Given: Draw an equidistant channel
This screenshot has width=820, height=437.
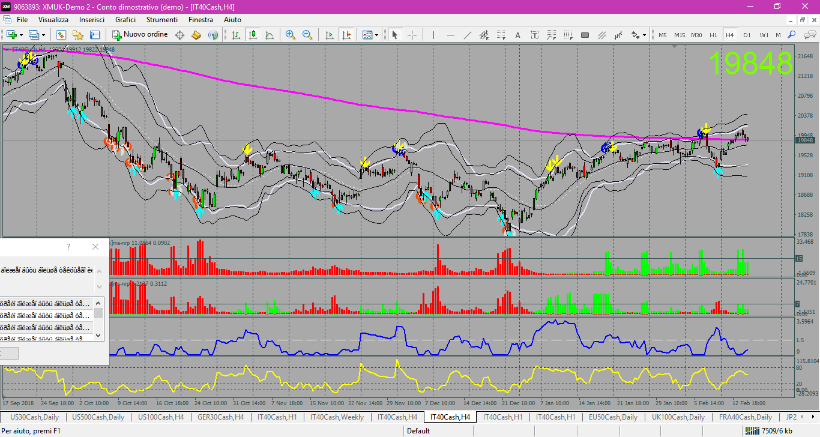Looking at the screenshot, I should [484, 35].
